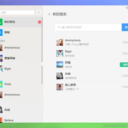Click the icon in the window's top-right corner

pyautogui.click(x=127, y=8)
